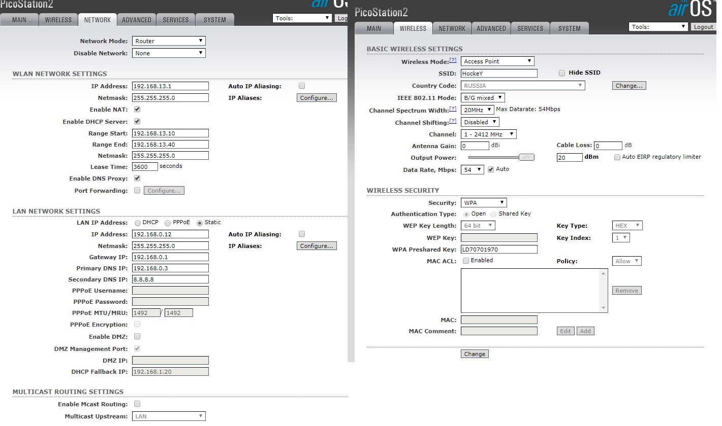Viewport: 722px width, 426px height.
Task: Check the Hide SSID checkbox
Action: click(x=562, y=73)
